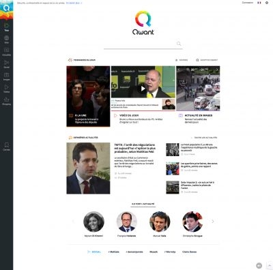This screenshot has width=273, height=270.
Task: Open the TAFTA negotiations article headline
Action: point(135,148)
